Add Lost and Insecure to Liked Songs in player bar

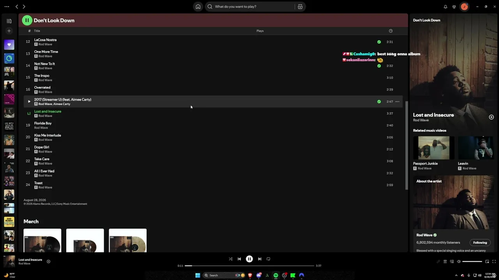pos(48,261)
